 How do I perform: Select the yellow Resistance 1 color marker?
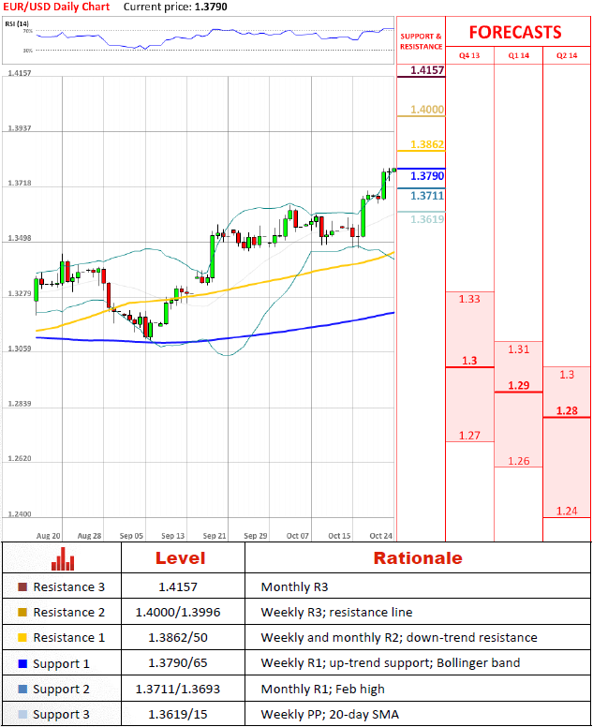pos(22,638)
